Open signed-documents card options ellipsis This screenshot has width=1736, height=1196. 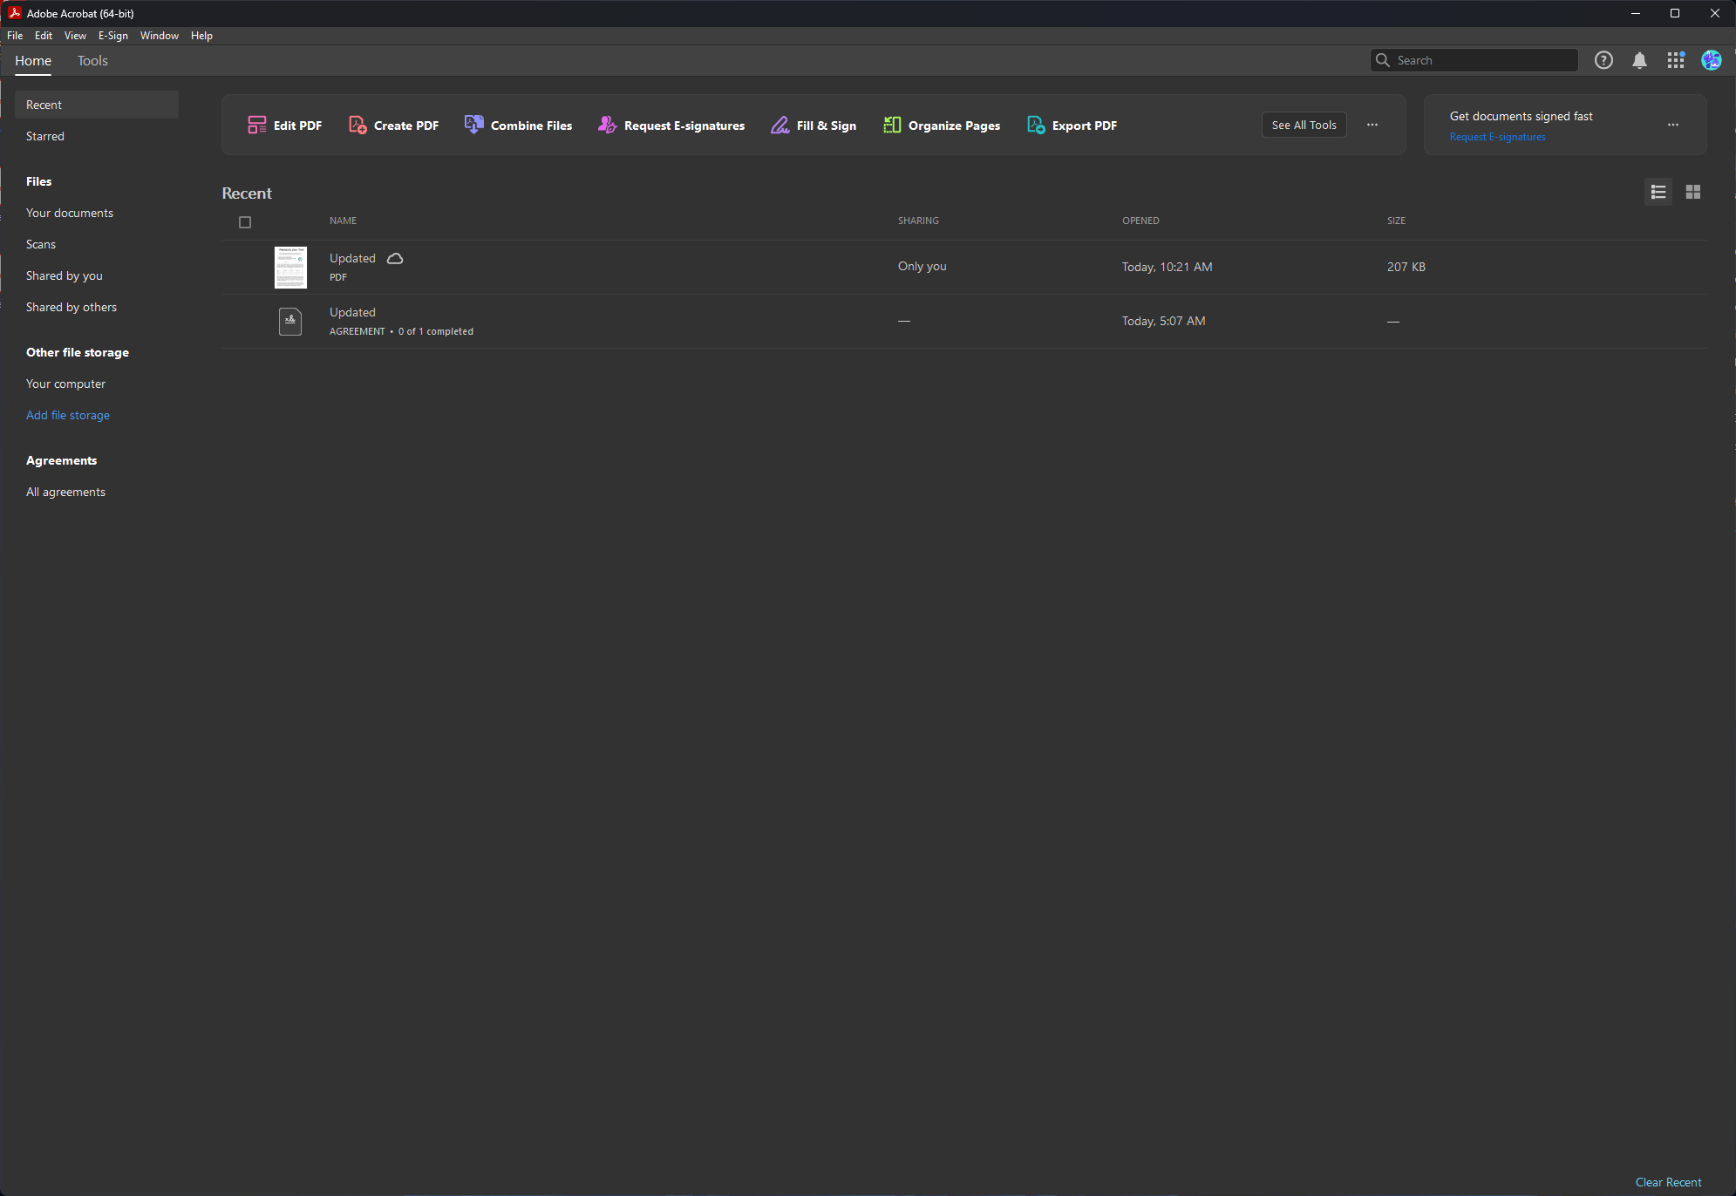click(1672, 125)
